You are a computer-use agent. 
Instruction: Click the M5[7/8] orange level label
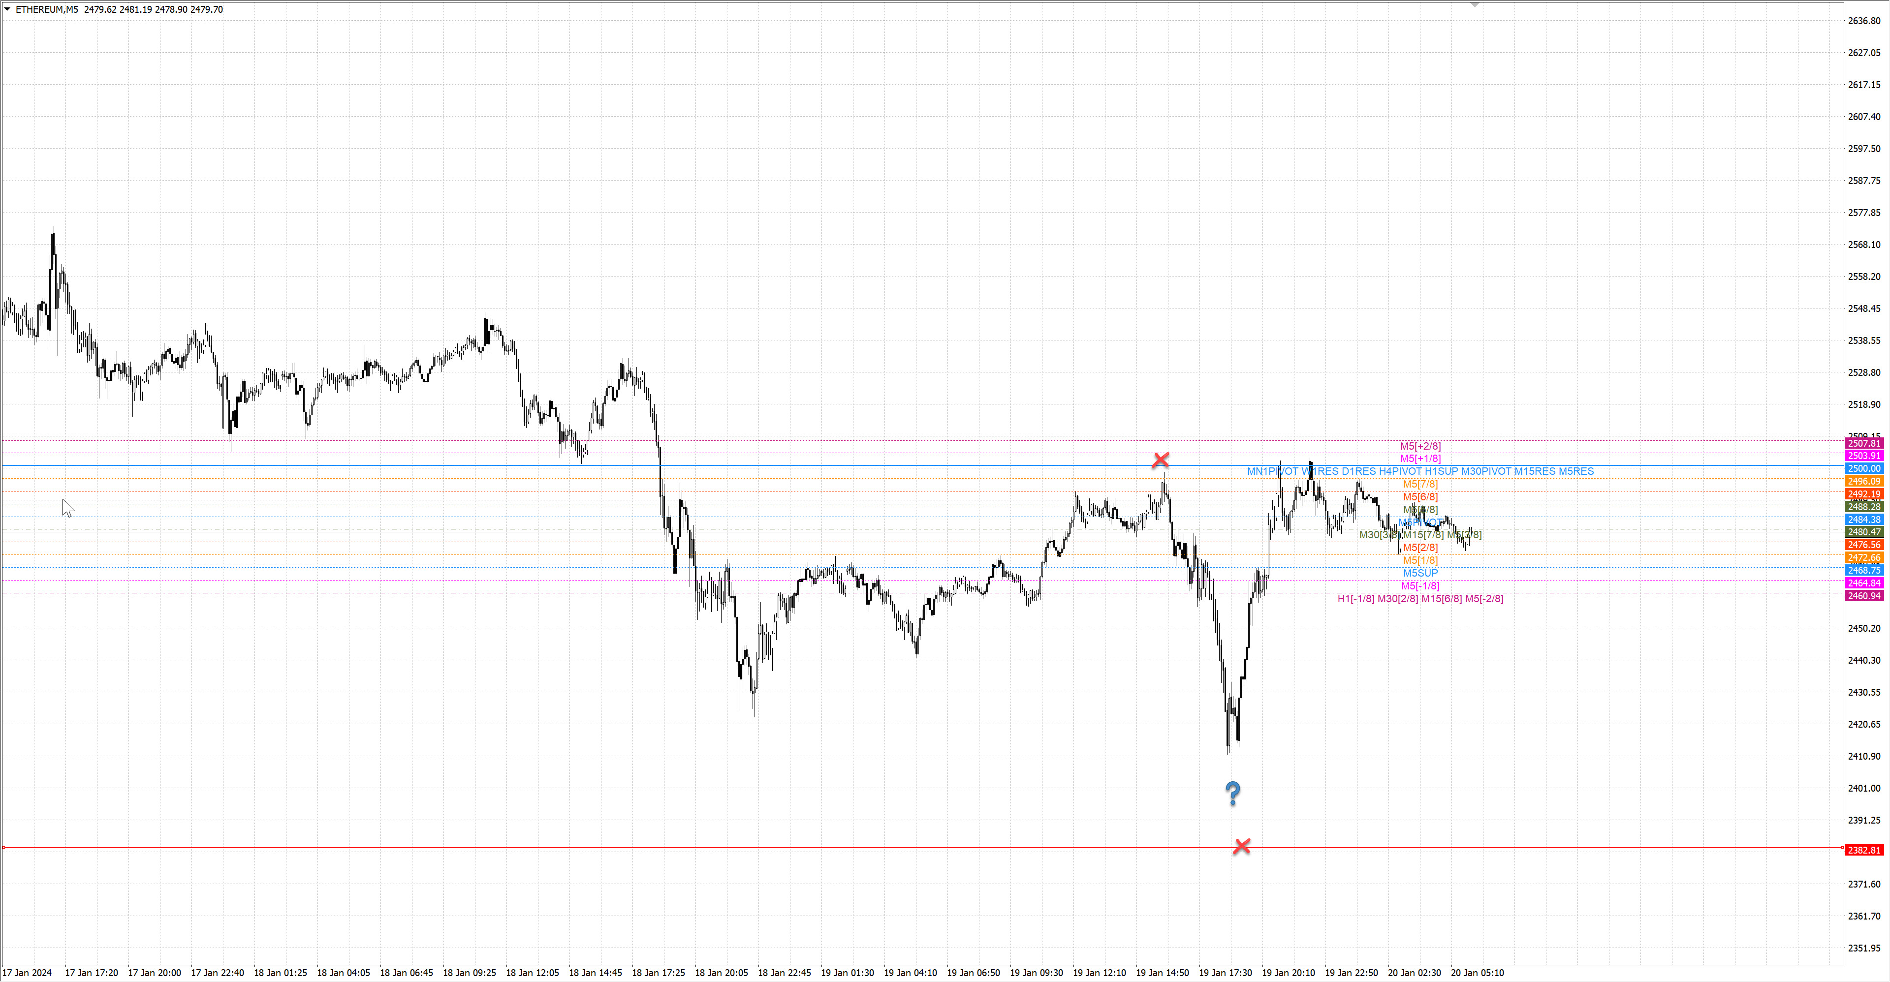click(x=1419, y=484)
